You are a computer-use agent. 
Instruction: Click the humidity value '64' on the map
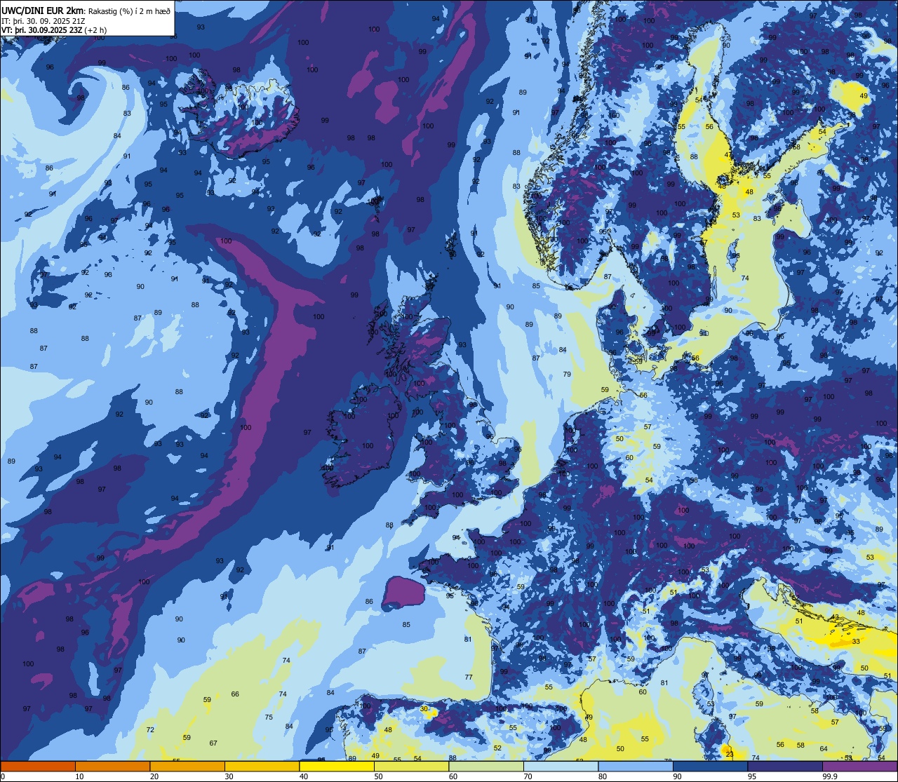(x=824, y=748)
